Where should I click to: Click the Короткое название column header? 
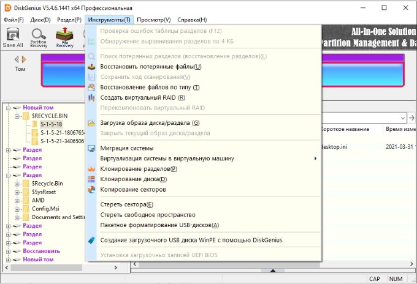pos(345,130)
